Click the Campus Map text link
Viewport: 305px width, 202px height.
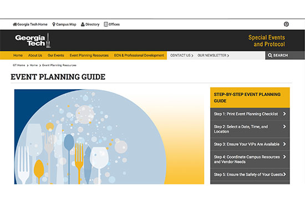point(66,24)
